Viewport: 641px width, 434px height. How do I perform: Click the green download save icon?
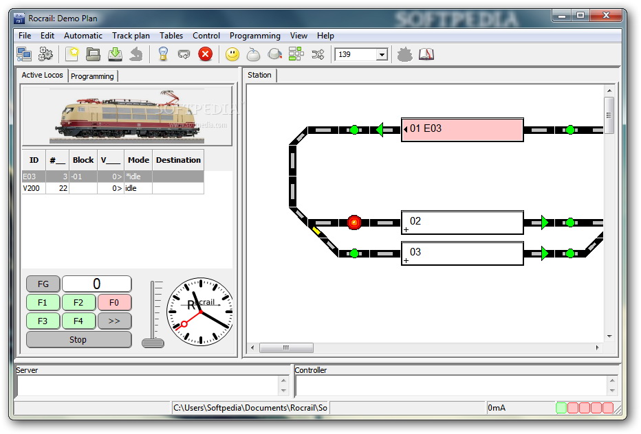point(115,54)
